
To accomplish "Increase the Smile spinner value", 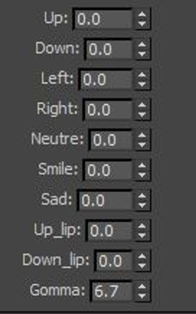I will click(142, 166).
